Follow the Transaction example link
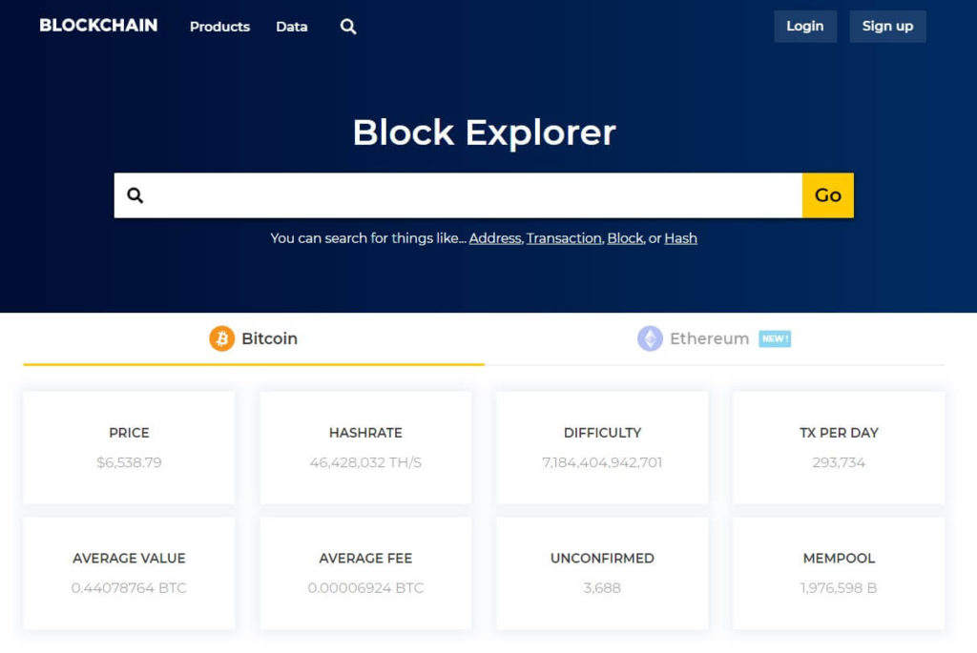This screenshot has height=653, width=977. pos(564,238)
